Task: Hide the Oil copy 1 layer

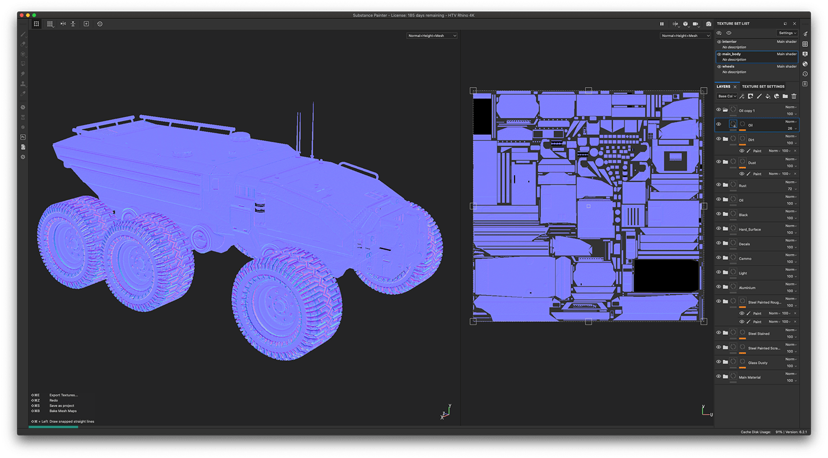Action: pos(719,110)
